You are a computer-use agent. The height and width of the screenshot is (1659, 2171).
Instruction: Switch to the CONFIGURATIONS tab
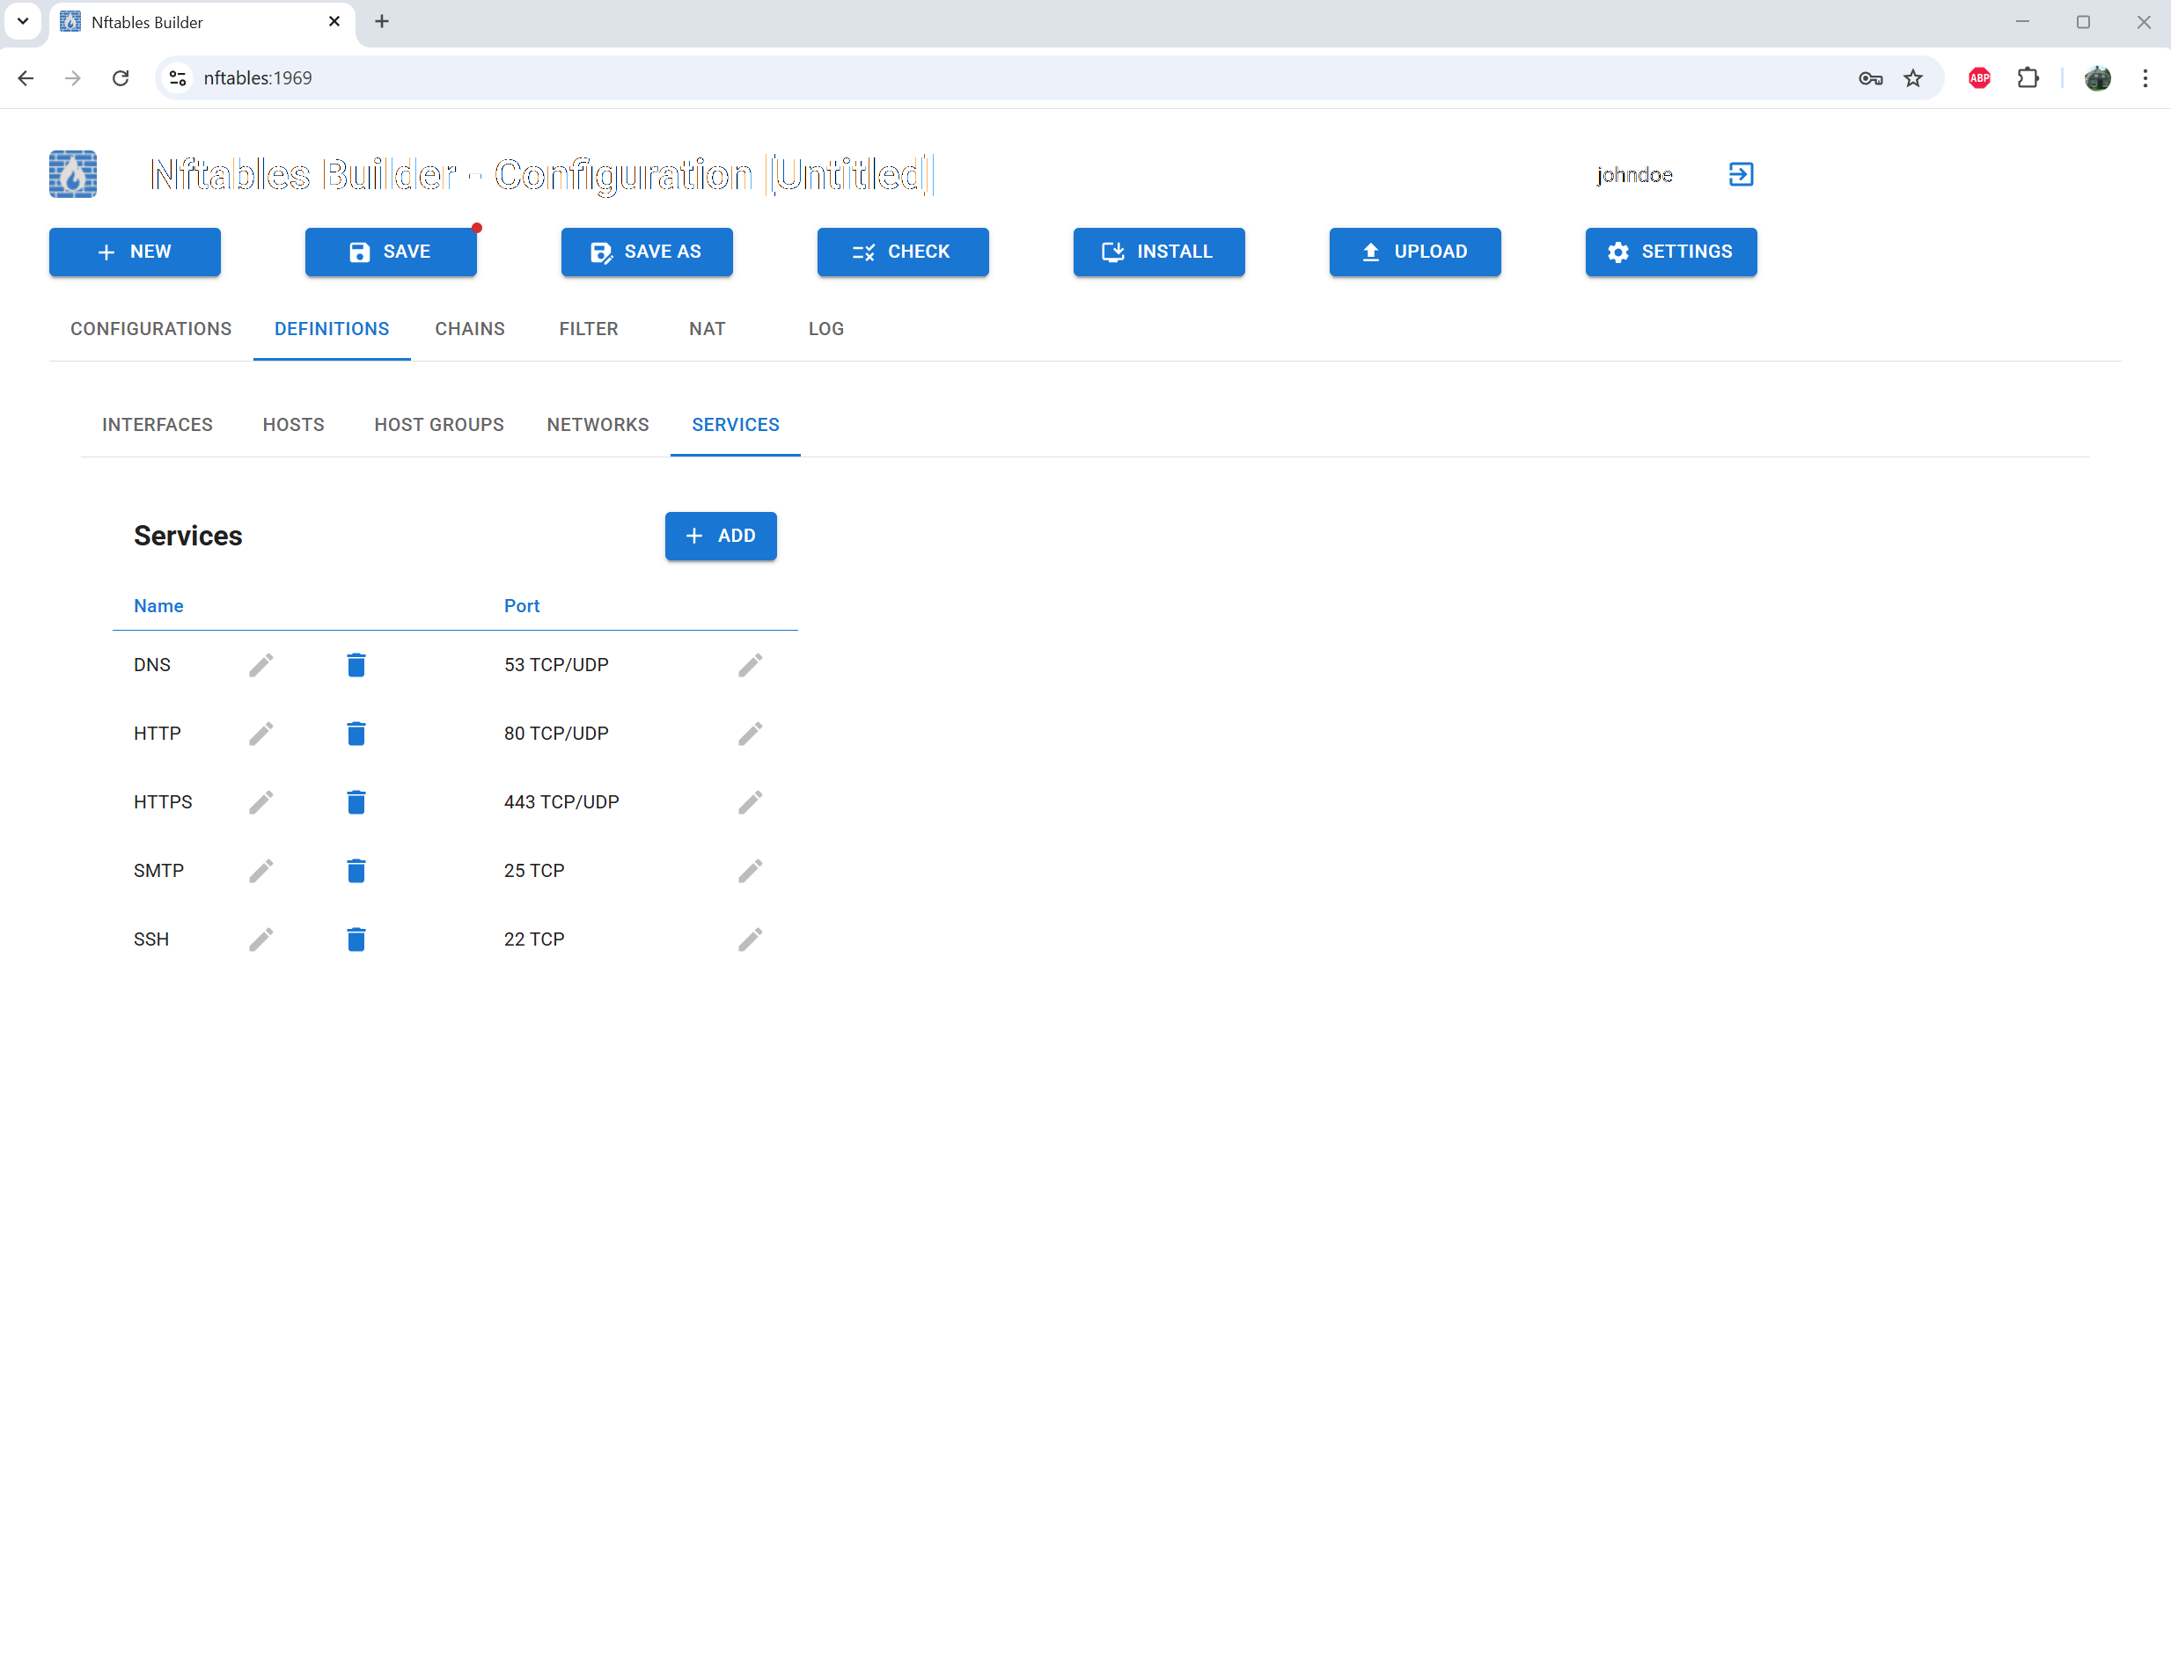point(150,329)
